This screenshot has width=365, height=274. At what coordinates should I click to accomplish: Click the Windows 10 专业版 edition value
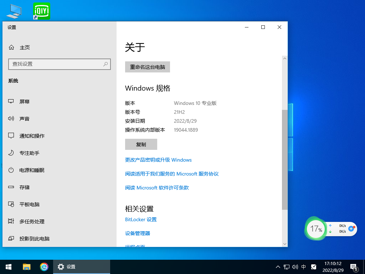point(195,103)
